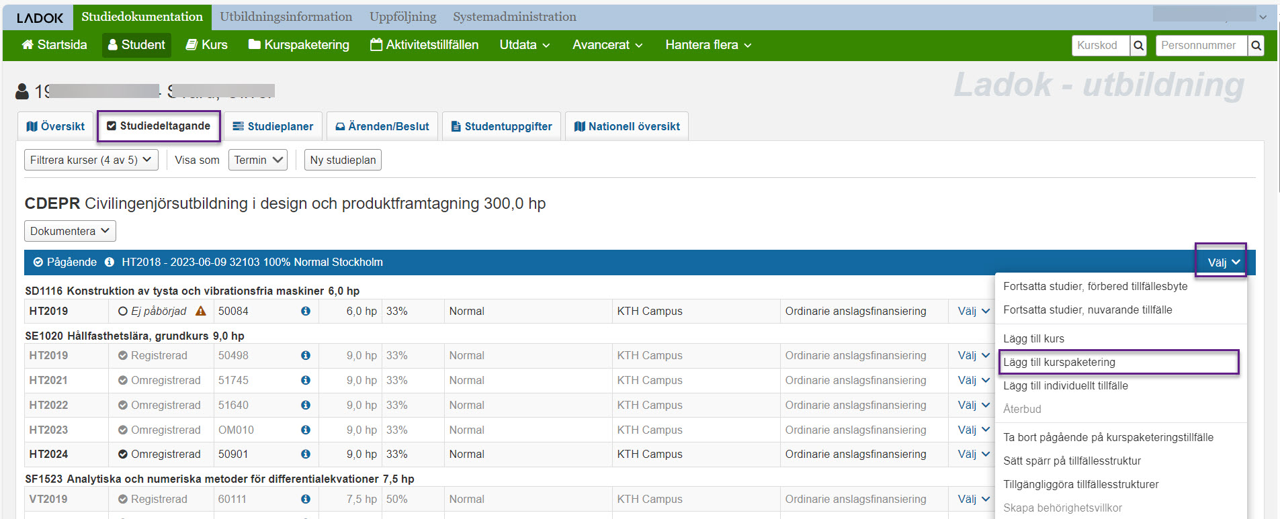The image size is (1280, 519).
Task: Select Ta bort pågående på kurspaketeringstillfälle
Action: coord(1109,438)
